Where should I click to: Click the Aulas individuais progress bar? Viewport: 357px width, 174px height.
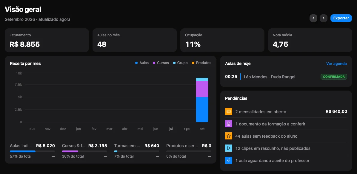(32, 151)
